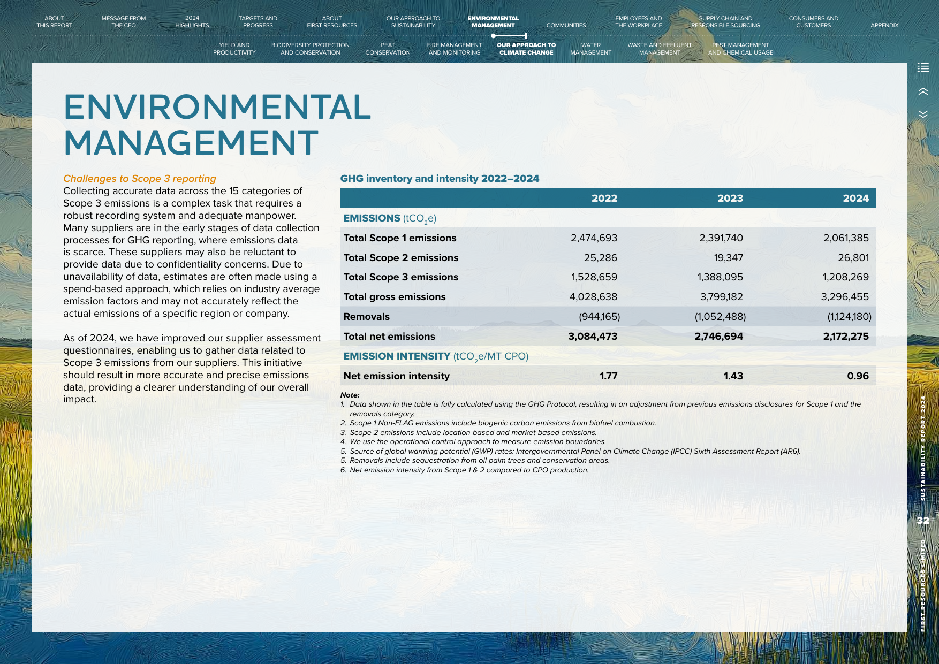
Task: Click the 'Note:' label under the table
Action: point(350,395)
